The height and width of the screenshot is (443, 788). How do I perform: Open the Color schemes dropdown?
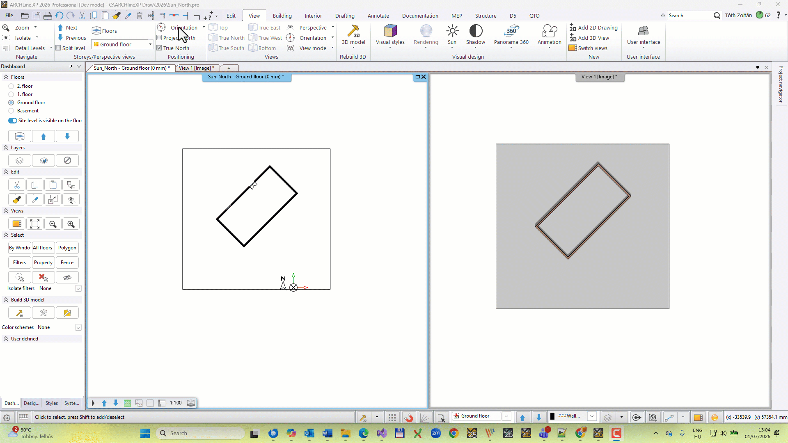coord(78,327)
